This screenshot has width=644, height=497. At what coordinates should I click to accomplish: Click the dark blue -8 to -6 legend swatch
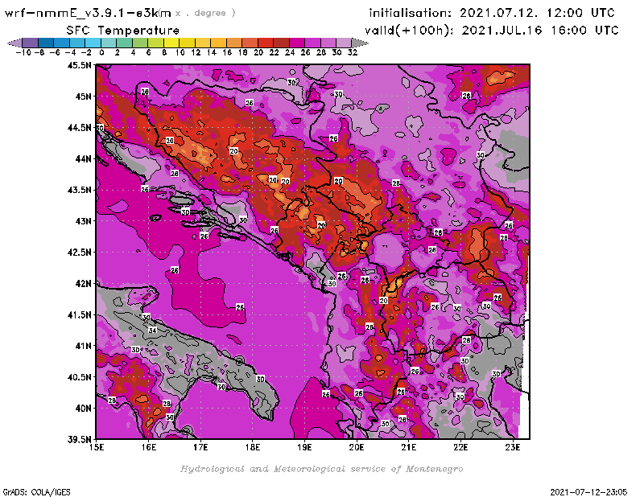tap(46, 43)
